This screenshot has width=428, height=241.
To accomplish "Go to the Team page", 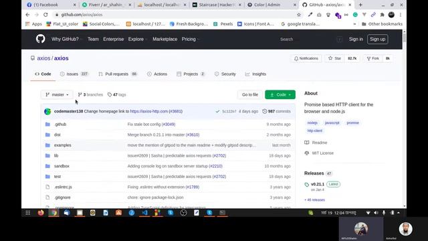I will (93, 39).
